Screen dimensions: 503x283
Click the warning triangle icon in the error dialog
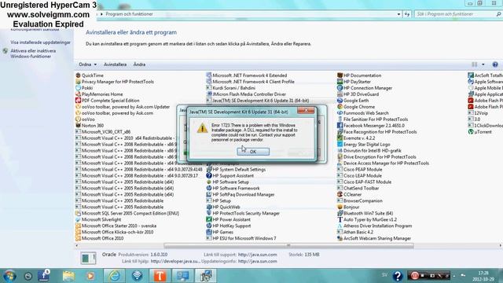click(202, 128)
